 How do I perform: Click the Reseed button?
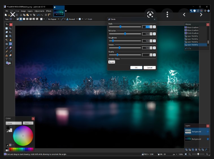[x=112, y=62]
